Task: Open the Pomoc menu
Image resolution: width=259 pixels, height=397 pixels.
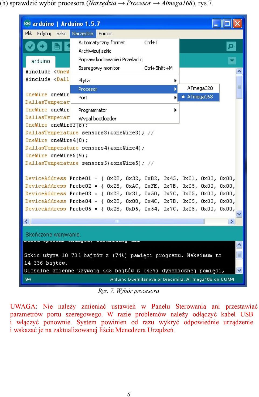Action: [x=105, y=33]
